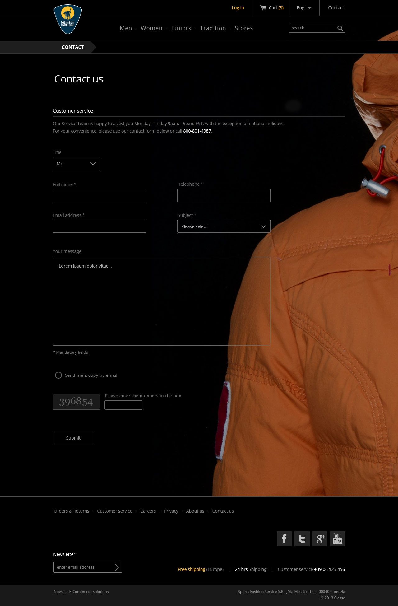Open the YouTube social icon
This screenshot has width=398, height=606.
[337, 539]
